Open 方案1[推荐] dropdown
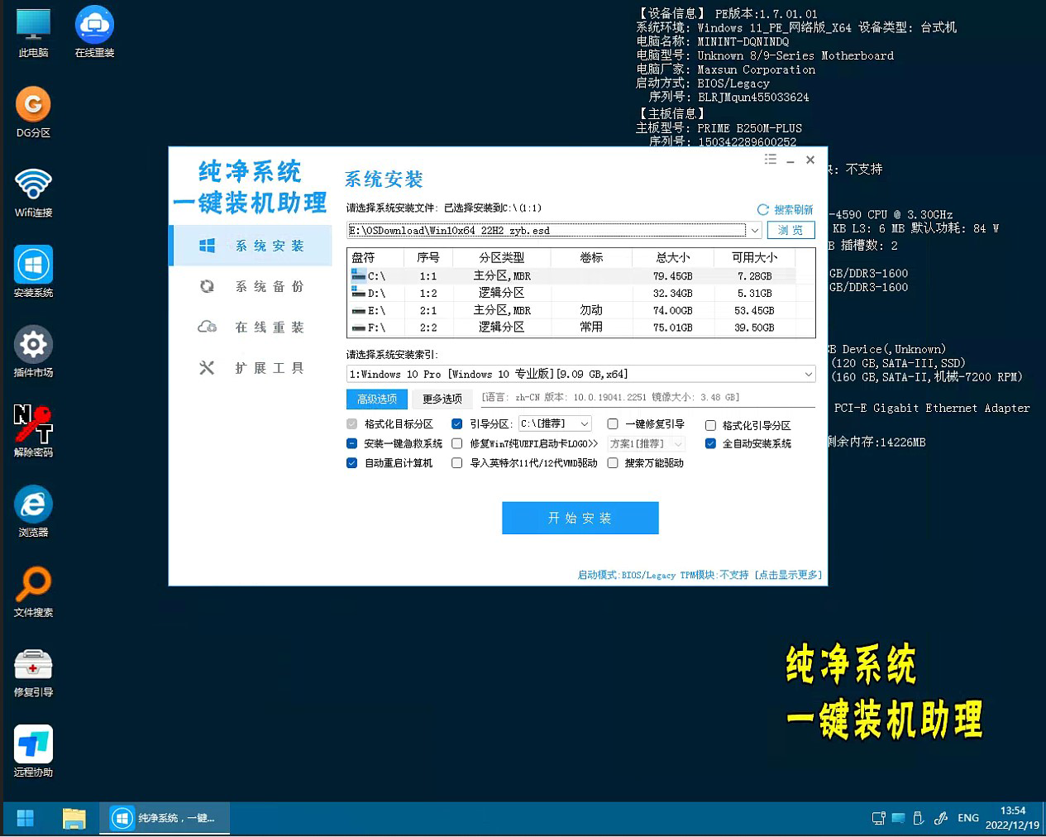The image size is (1046, 837). (646, 443)
